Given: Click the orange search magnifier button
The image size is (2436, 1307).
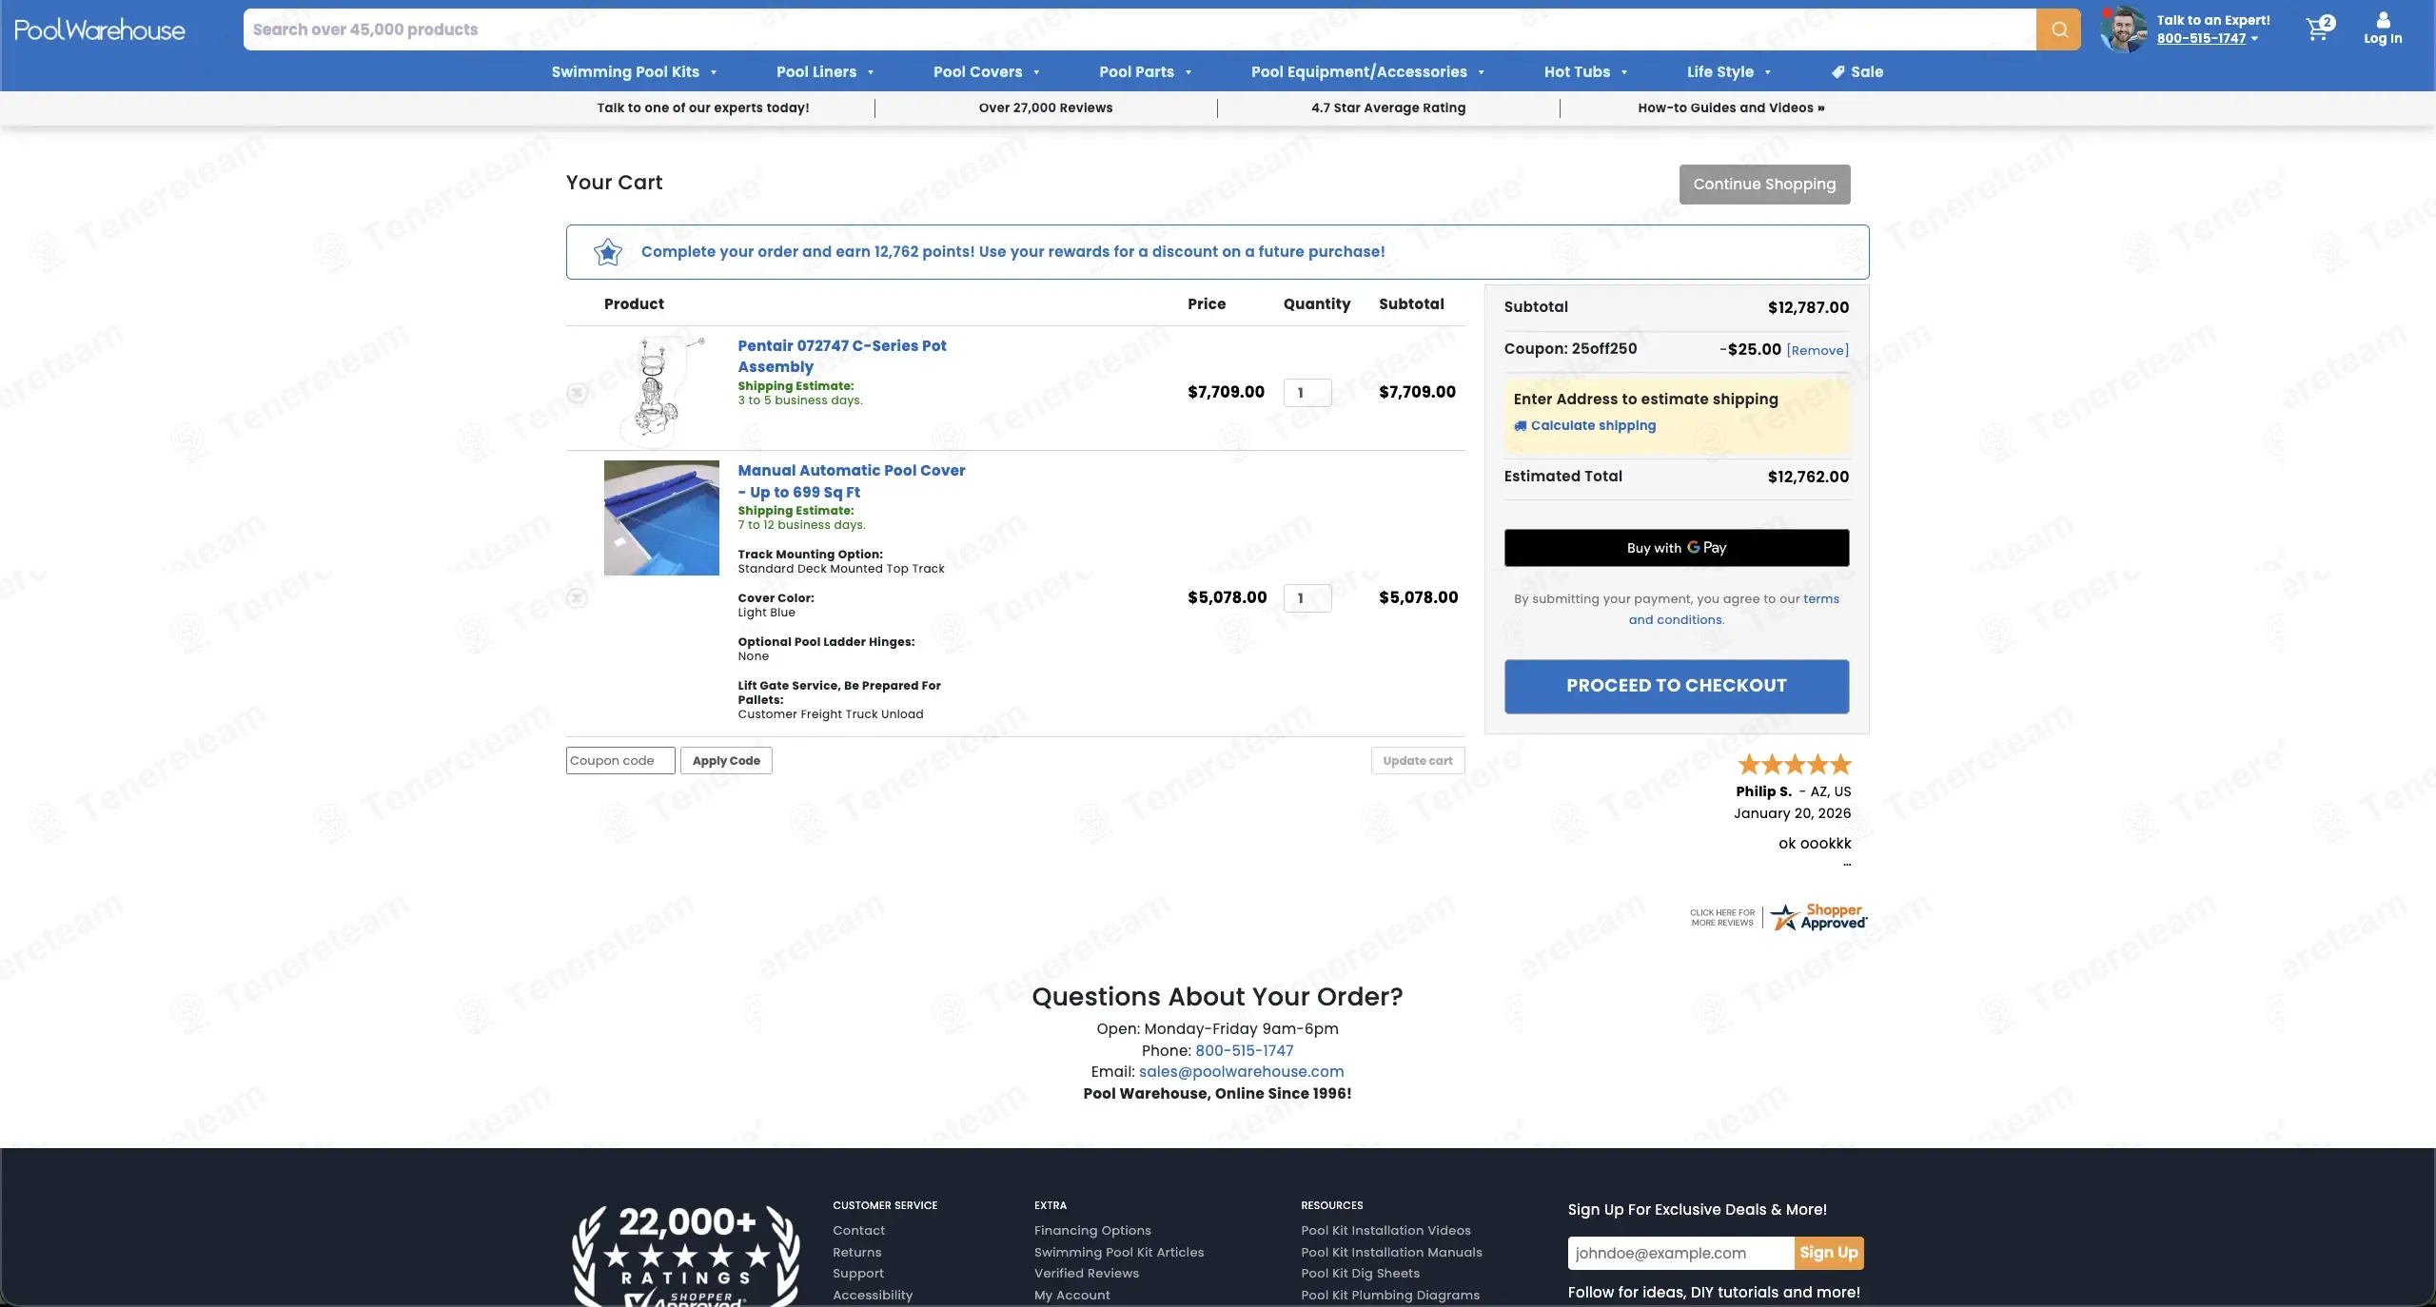Looking at the screenshot, I should [2058, 29].
